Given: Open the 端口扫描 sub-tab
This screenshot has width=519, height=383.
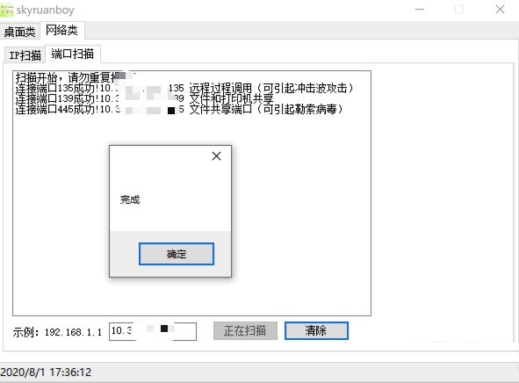Looking at the screenshot, I should pyautogui.click(x=73, y=54).
